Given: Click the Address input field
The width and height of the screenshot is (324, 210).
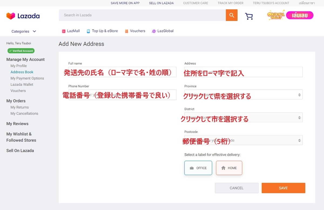Looking at the screenshot, I should 244,72.
